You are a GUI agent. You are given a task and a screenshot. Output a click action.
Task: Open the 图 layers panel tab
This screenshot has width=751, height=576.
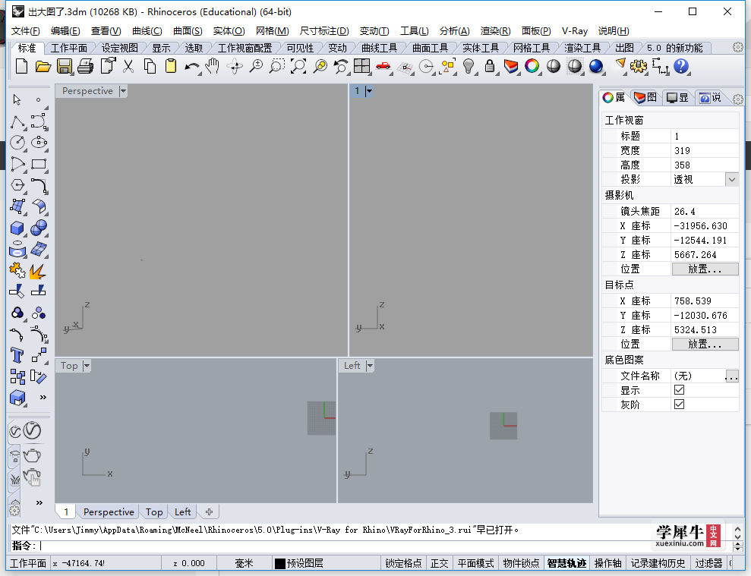[645, 98]
